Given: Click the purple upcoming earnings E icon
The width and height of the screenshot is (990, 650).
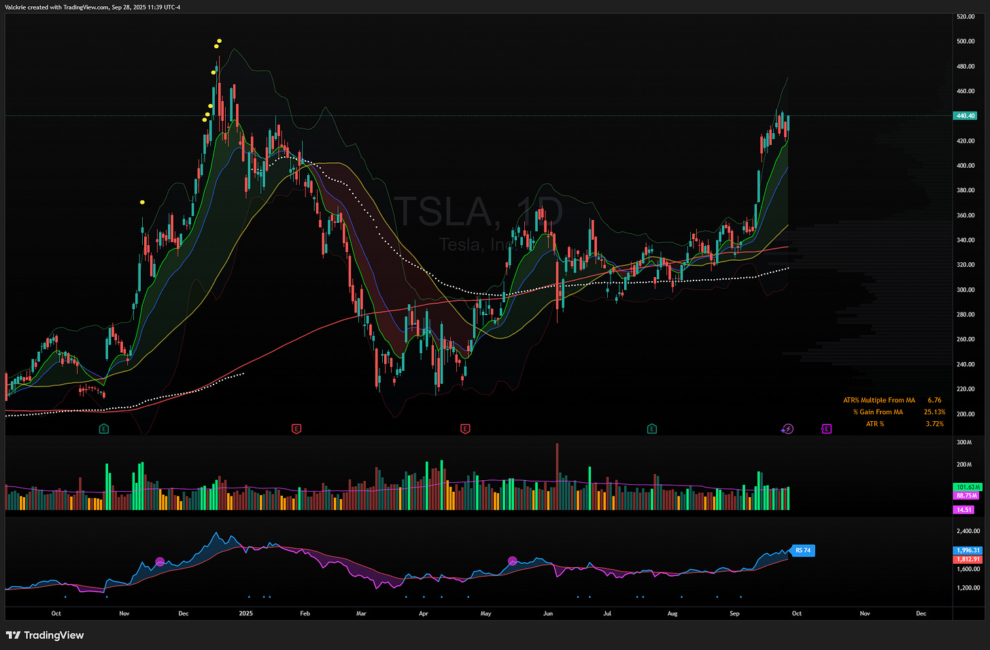Looking at the screenshot, I should pyautogui.click(x=826, y=429).
